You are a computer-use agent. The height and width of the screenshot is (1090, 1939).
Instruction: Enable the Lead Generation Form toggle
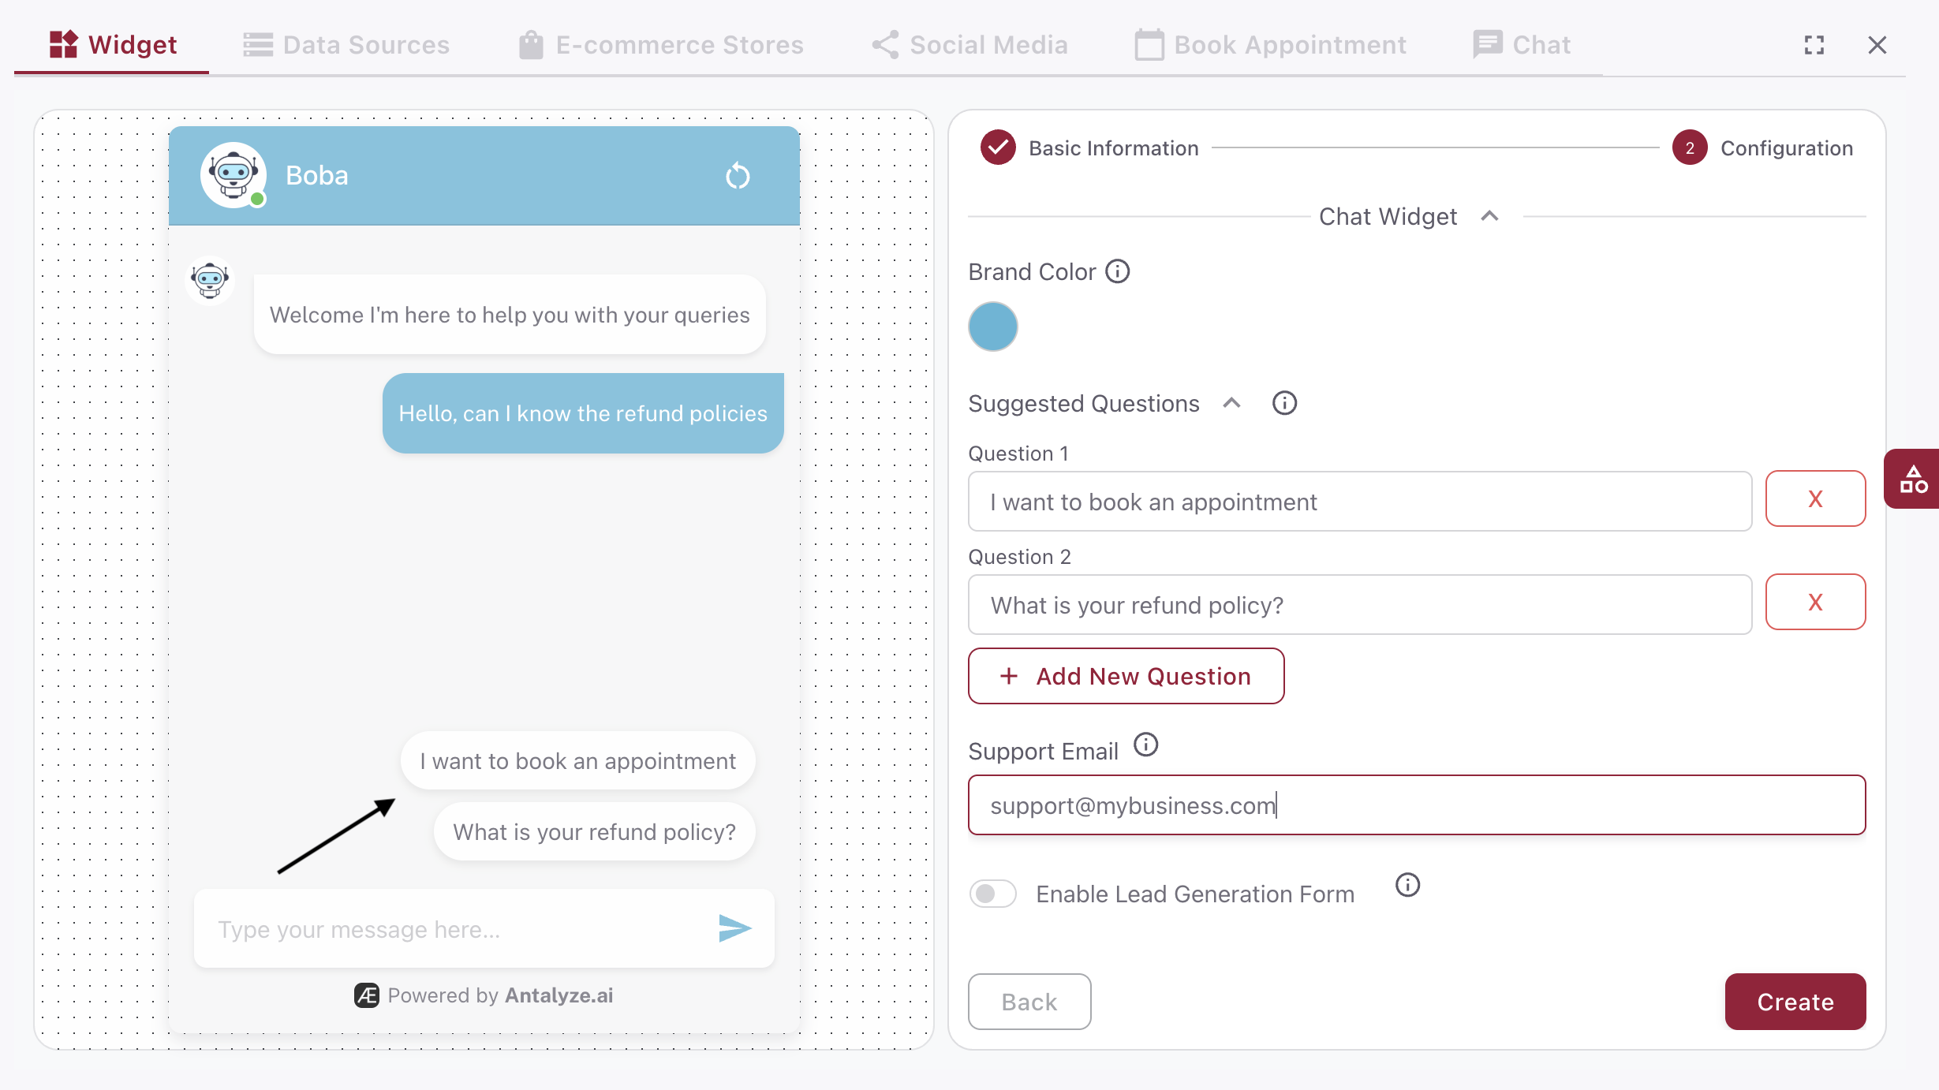pyautogui.click(x=992, y=893)
